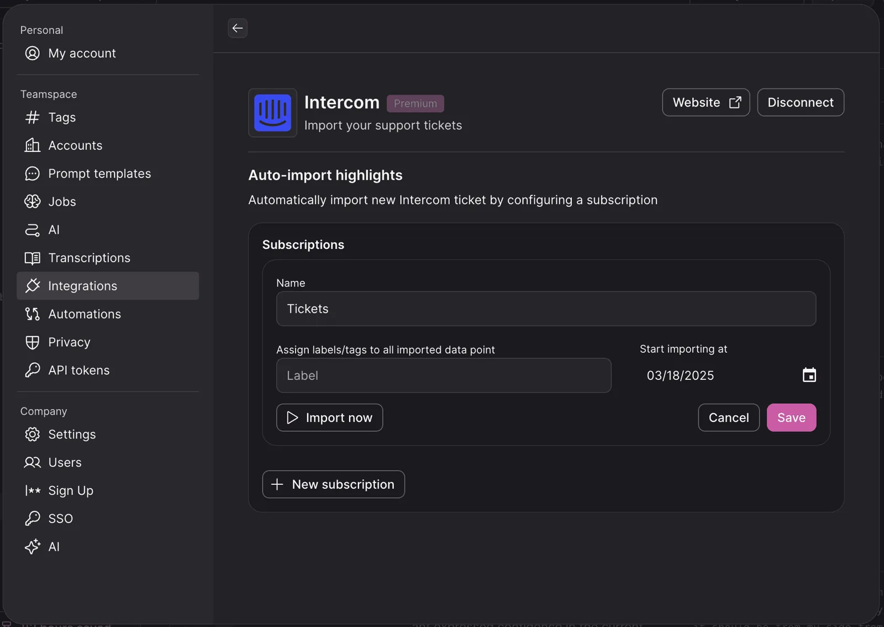The width and height of the screenshot is (884, 627).
Task: Click the Accounts building icon
Action: coord(33,145)
